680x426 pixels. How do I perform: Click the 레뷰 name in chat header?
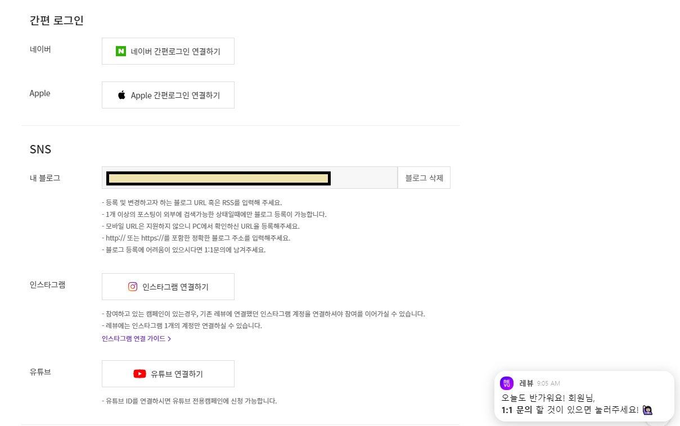(x=525, y=383)
